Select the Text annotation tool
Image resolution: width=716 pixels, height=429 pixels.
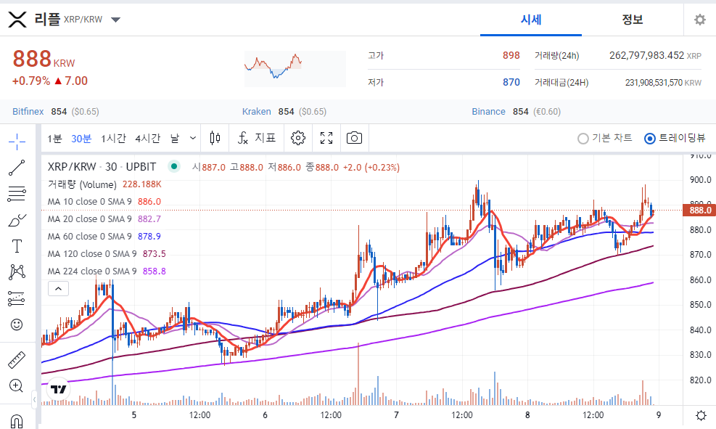(17, 246)
